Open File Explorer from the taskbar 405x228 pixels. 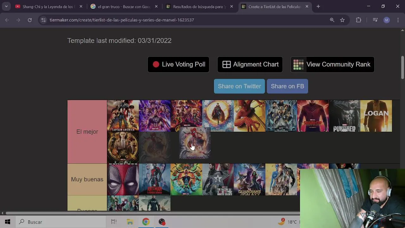(x=130, y=222)
